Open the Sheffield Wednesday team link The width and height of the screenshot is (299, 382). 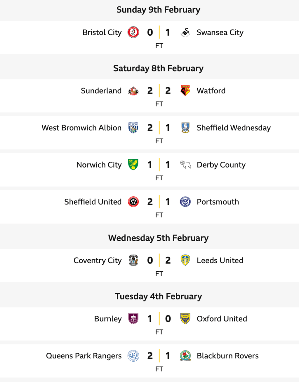pos(234,128)
